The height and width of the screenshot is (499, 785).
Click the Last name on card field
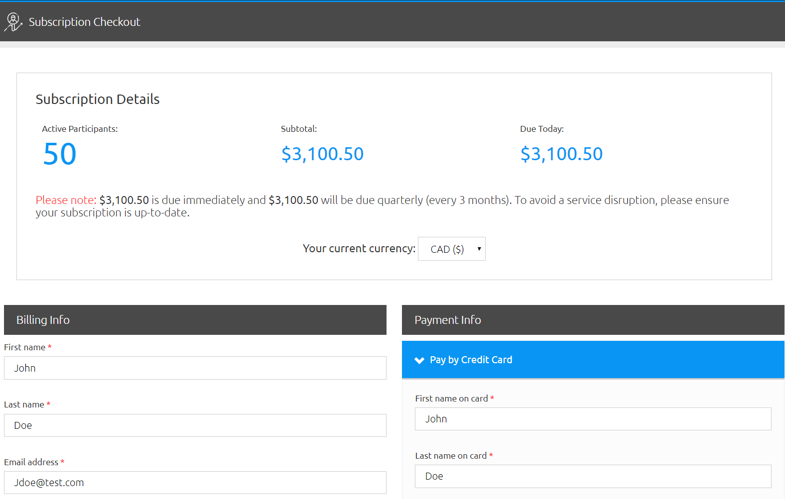[x=593, y=476]
